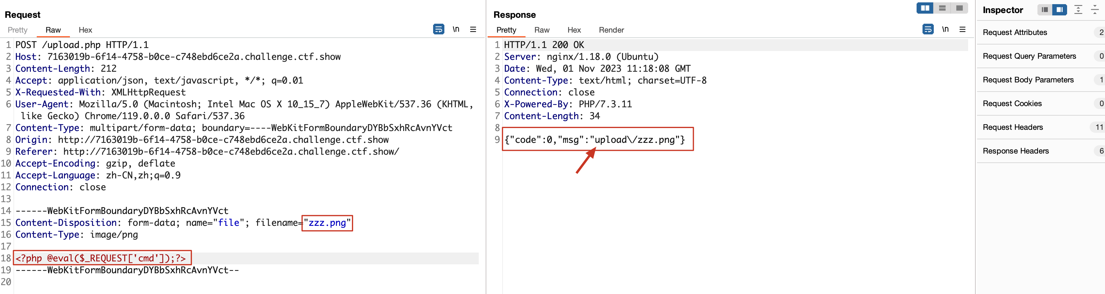Show non-printable \n characters in Response pane
Screen dimensions: 1105x294
tap(945, 29)
